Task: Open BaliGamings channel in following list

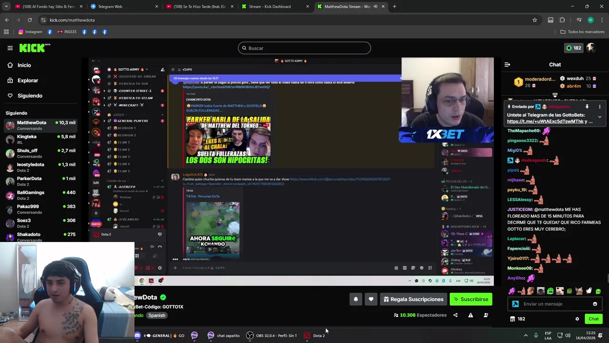Action: click(41, 195)
